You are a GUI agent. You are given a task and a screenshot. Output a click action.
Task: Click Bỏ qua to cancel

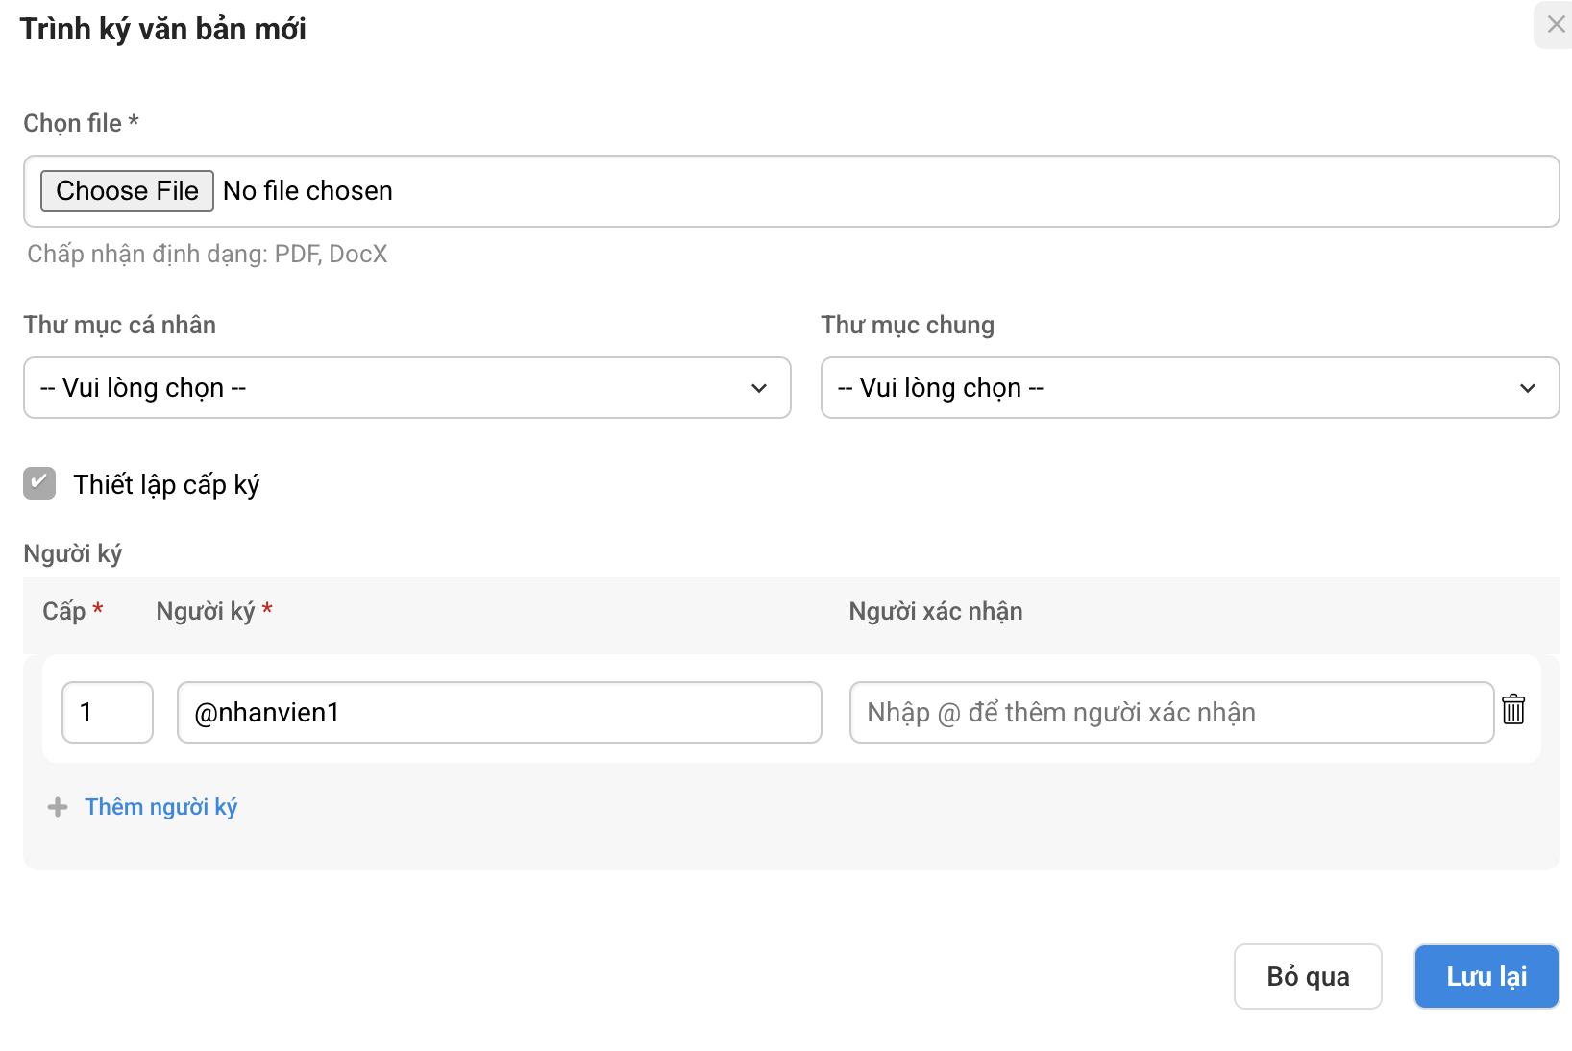coord(1308,977)
